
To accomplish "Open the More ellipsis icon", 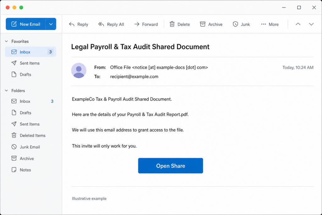I will coord(264,24).
